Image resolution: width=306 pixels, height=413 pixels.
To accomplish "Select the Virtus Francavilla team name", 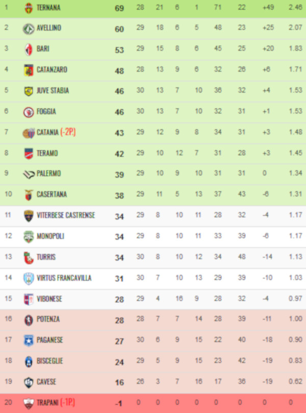I will (x=64, y=278).
